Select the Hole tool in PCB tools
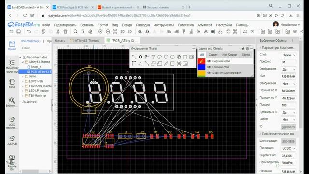309x174 pixels. [185, 57]
